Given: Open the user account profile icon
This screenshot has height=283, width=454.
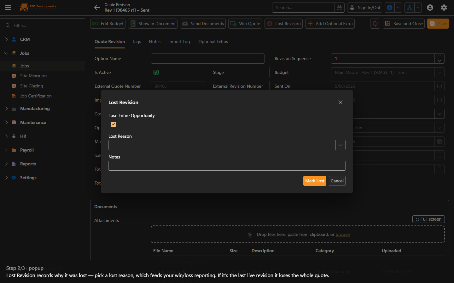Looking at the screenshot, I should [x=430, y=8].
